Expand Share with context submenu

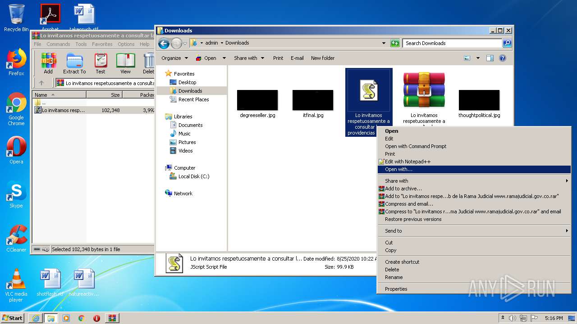point(474,181)
